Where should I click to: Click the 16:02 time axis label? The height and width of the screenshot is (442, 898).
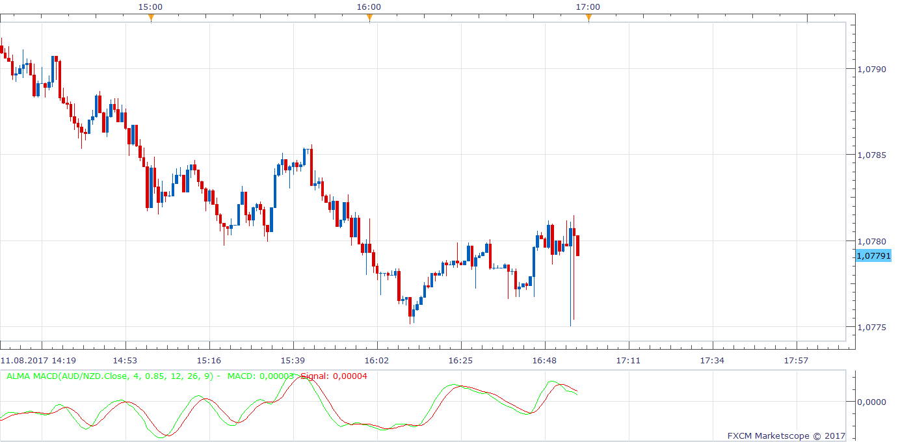tap(376, 360)
